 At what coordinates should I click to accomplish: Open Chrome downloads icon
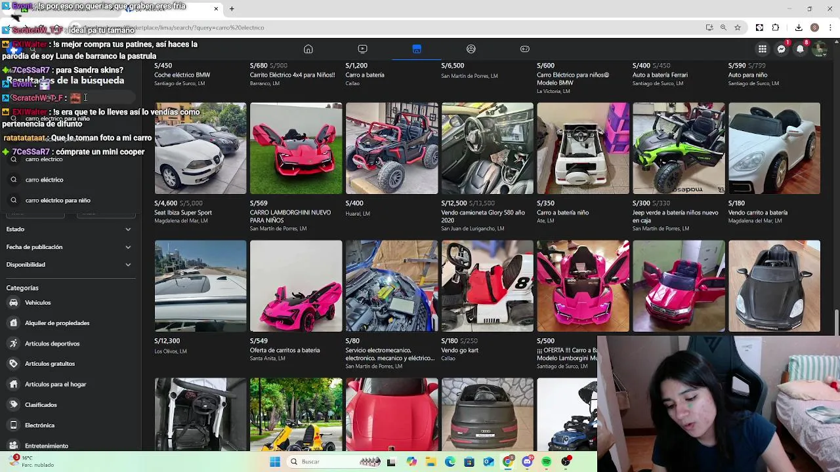[799, 28]
